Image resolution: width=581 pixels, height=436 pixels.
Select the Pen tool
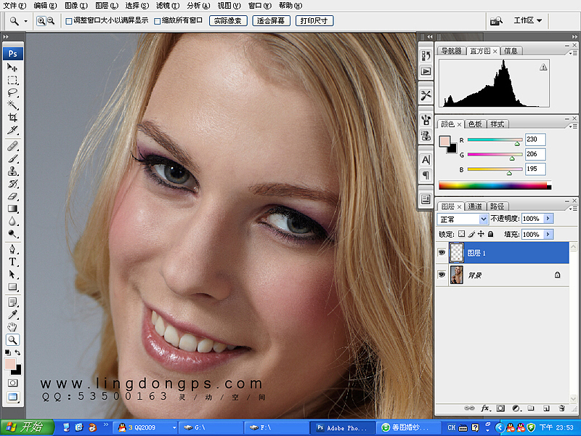[x=12, y=249]
